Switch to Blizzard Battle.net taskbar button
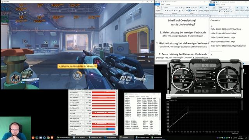This screenshot has width=249, height=140. [110, 137]
